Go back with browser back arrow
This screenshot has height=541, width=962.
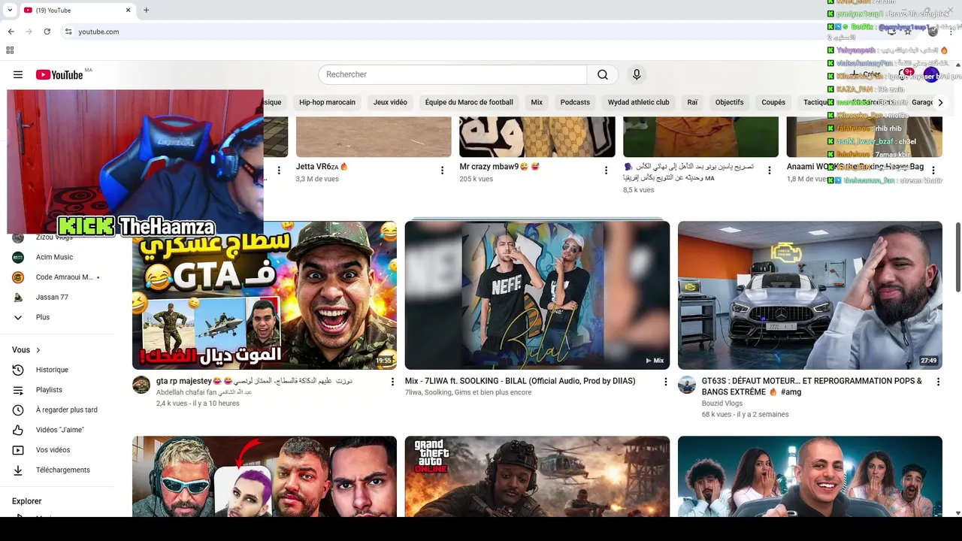(11, 32)
